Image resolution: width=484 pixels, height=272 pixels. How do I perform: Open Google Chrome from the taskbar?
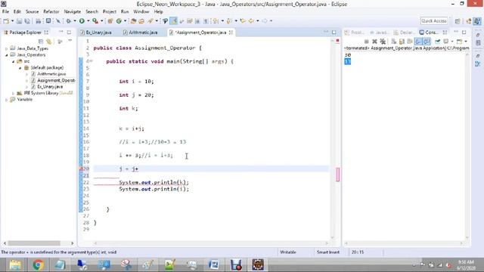coord(38,265)
